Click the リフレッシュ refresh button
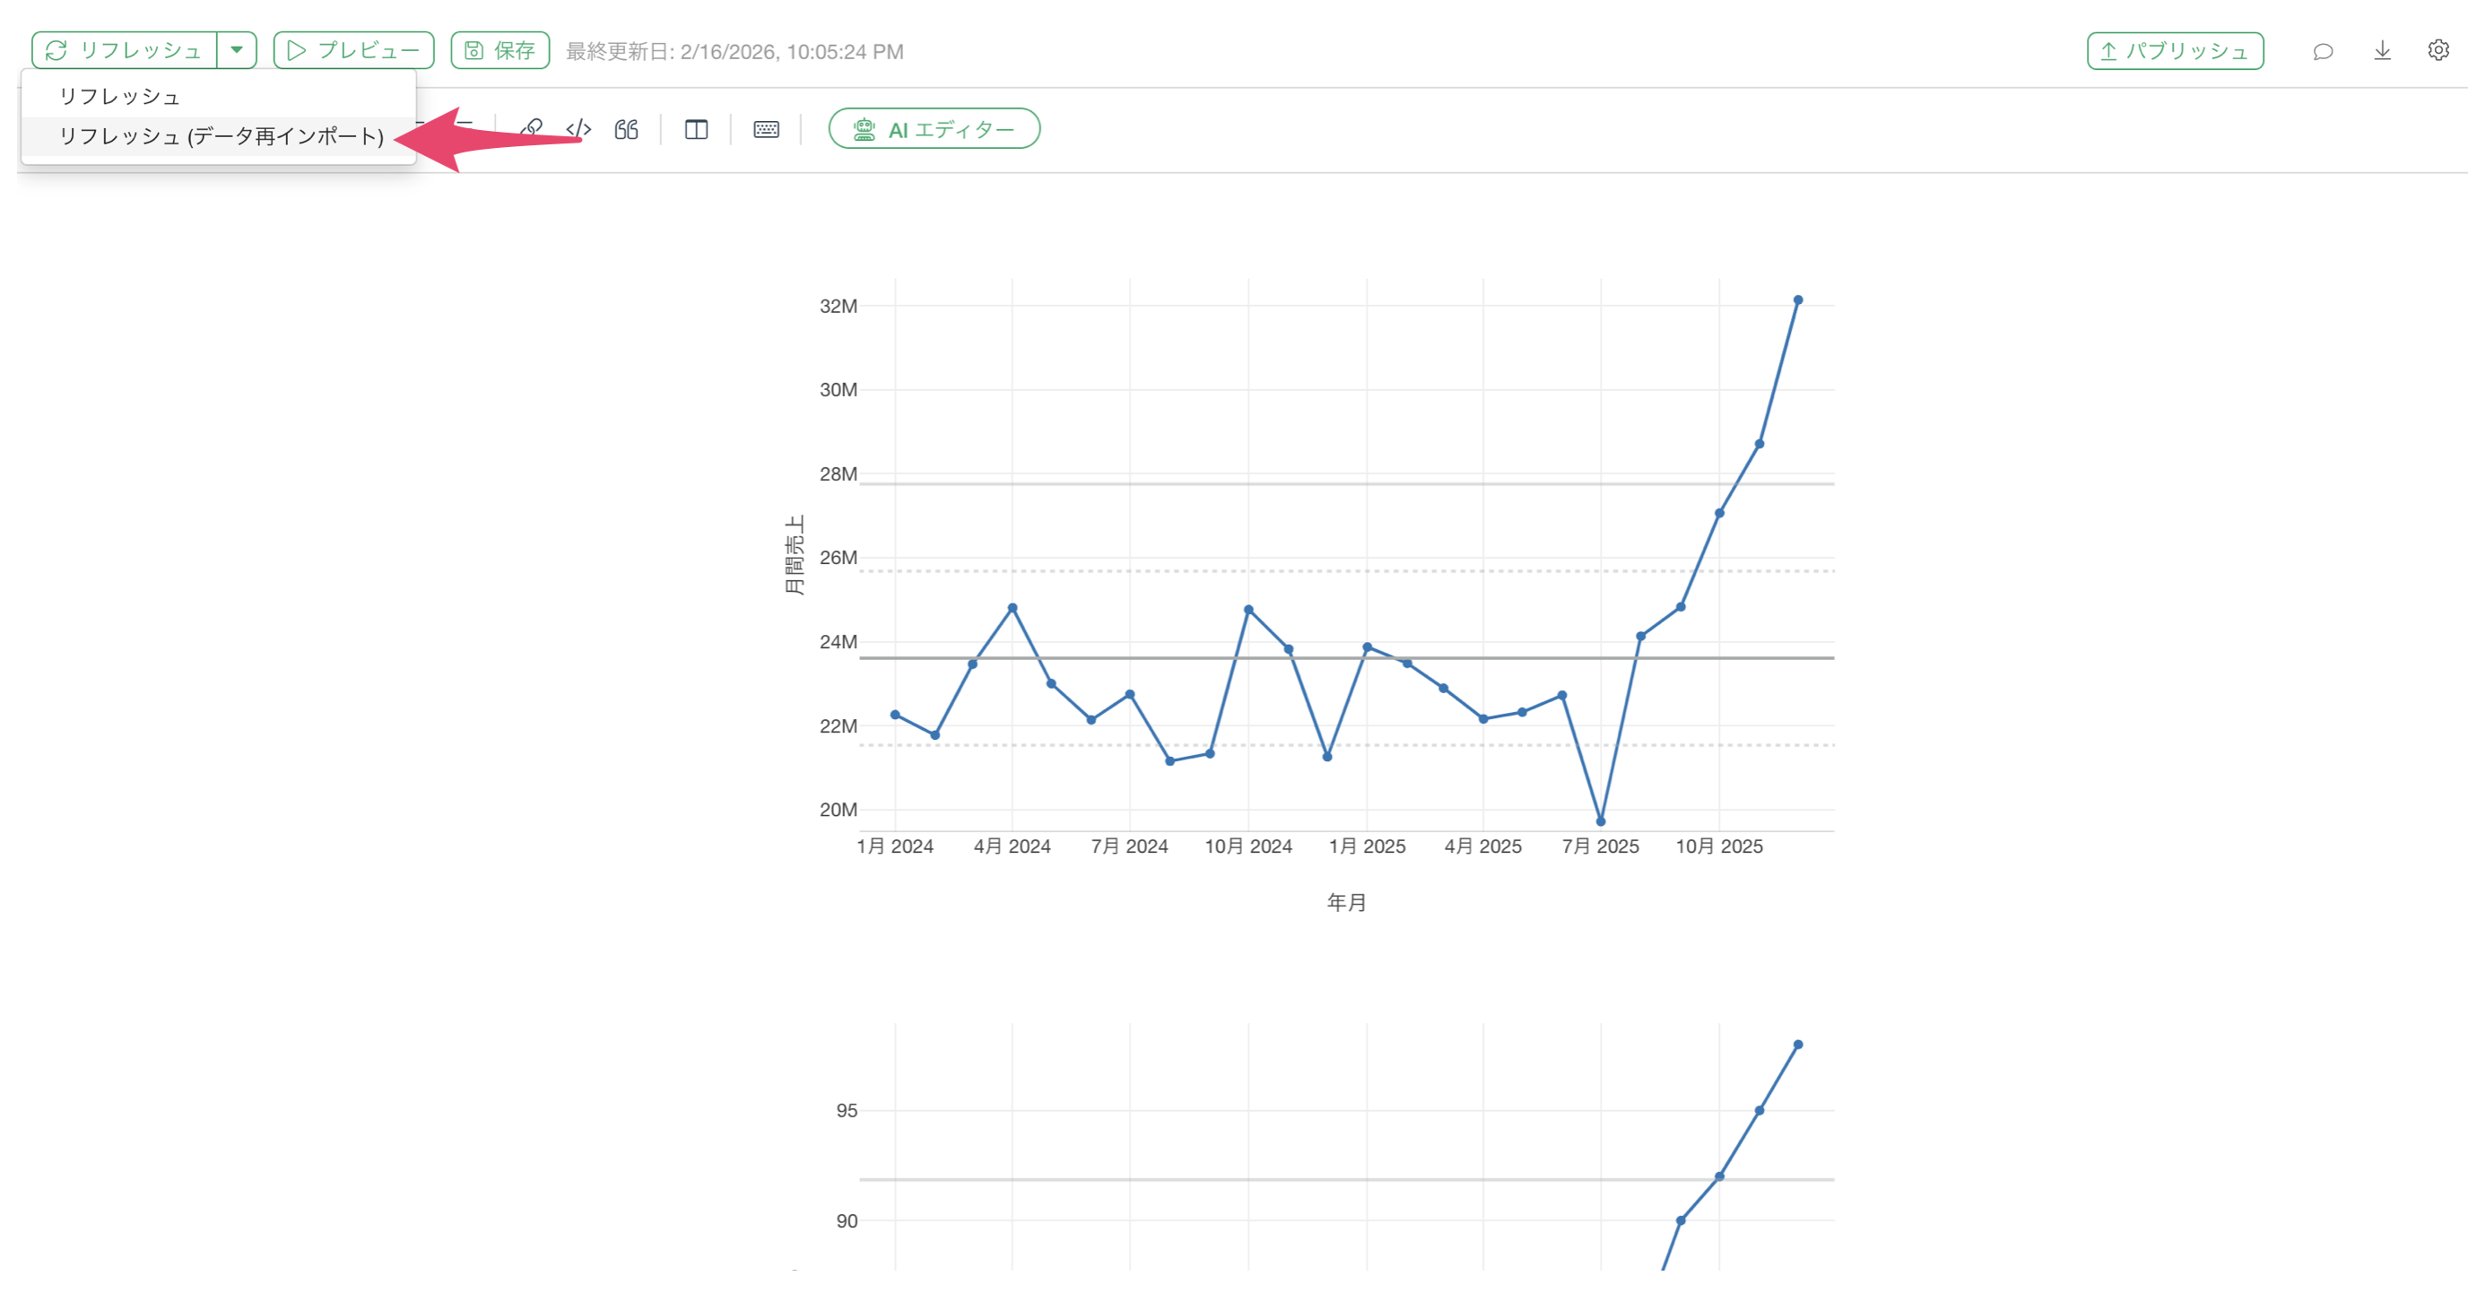Screen dimensions: 2468x1302 click(x=124, y=51)
